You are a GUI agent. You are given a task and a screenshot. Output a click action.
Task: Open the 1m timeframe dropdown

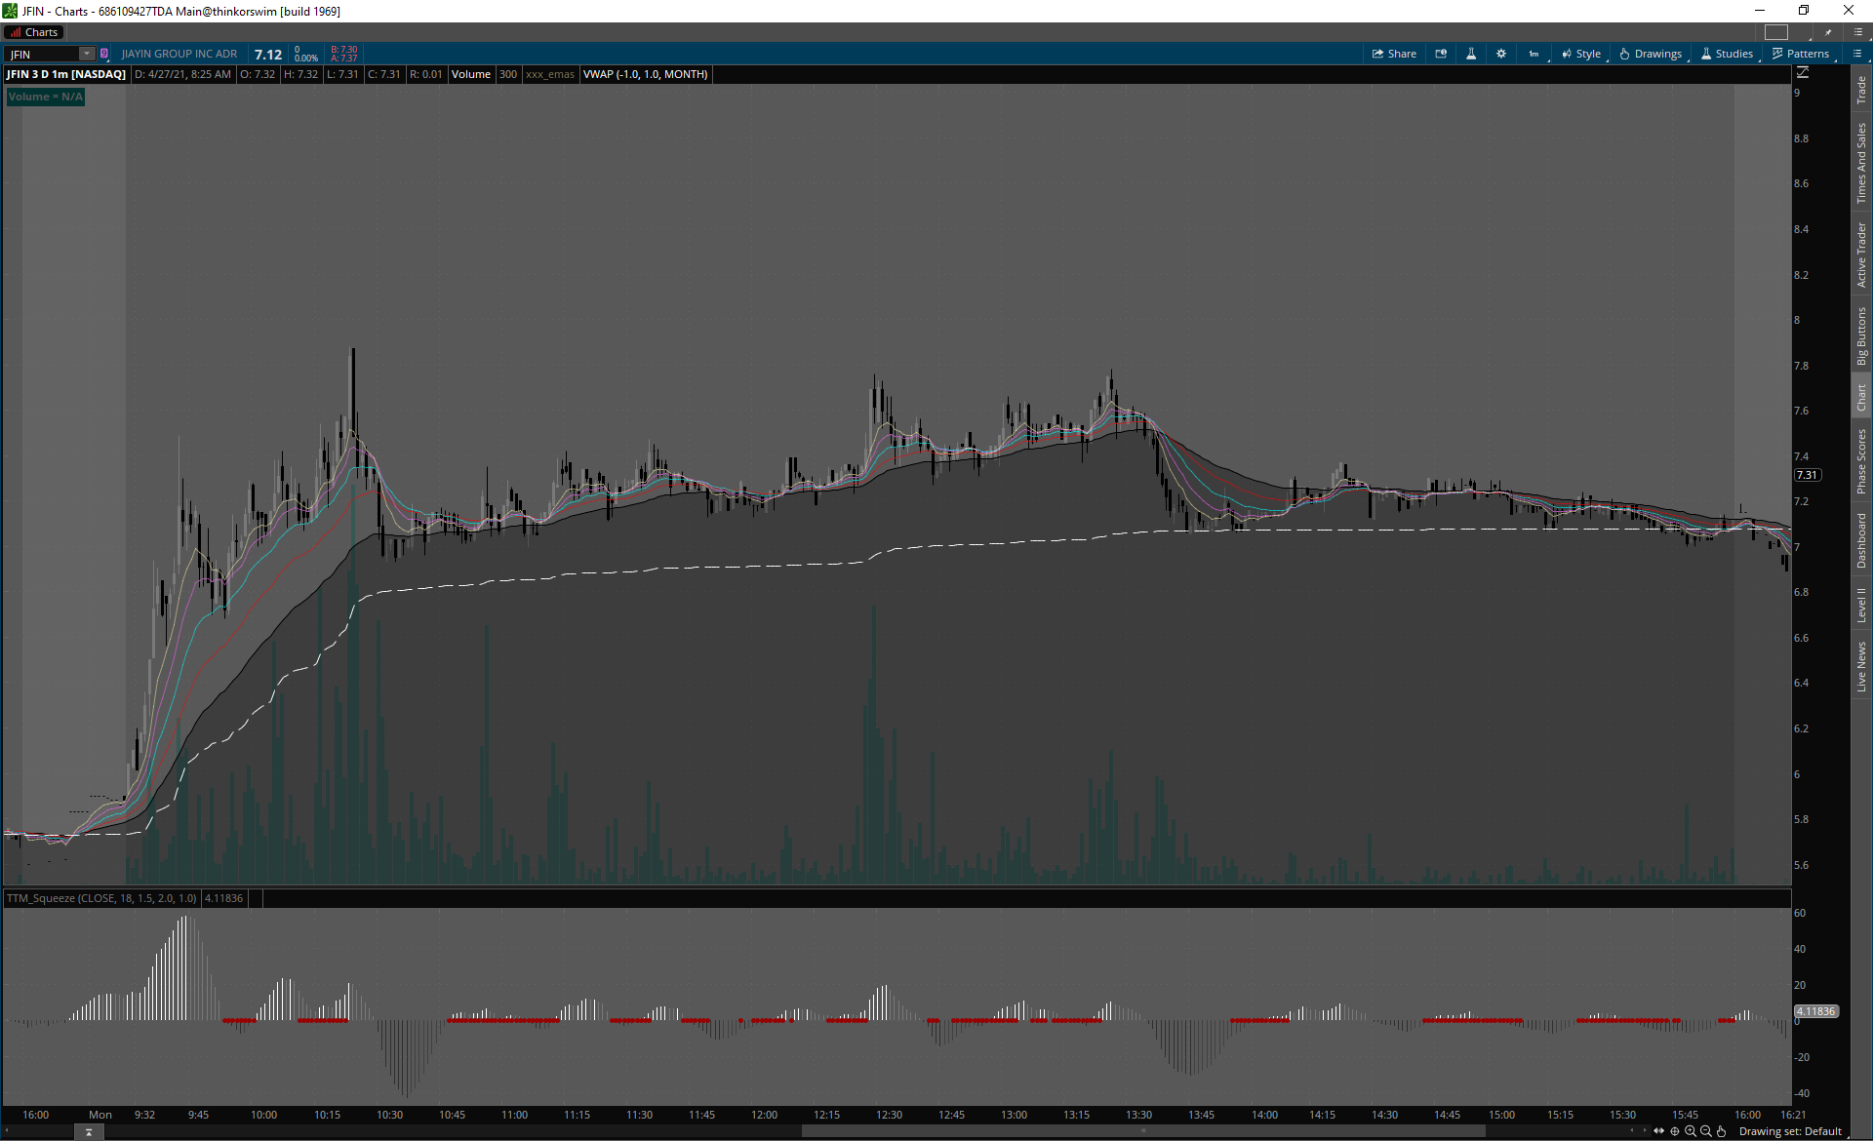tap(1534, 54)
